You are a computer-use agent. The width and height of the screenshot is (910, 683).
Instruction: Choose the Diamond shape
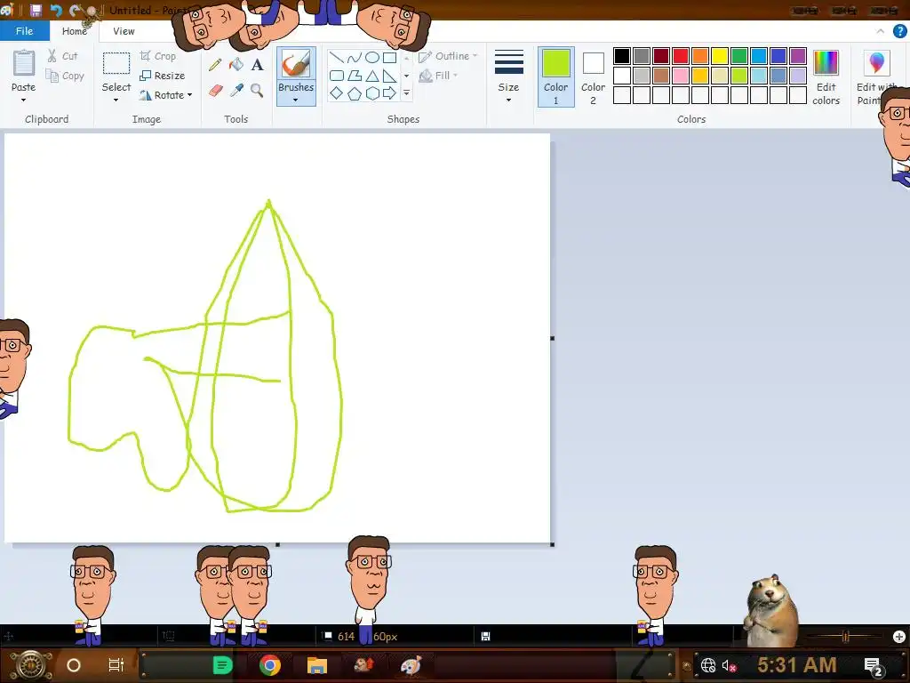click(336, 92)
